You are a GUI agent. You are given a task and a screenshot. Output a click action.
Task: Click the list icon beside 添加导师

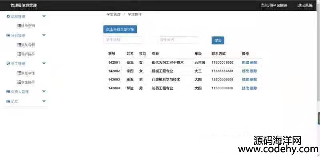[19, 44]
